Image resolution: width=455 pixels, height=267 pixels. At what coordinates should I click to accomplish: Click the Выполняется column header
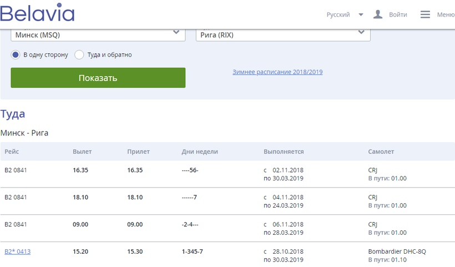click(284, 152)
